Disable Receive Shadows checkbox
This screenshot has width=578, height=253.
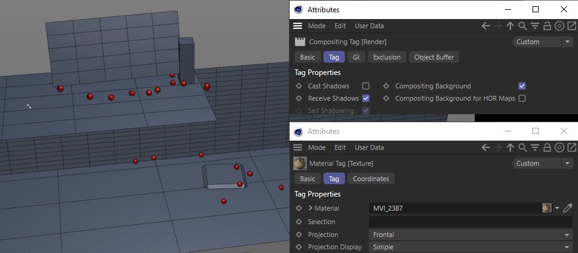click(366, 98)
